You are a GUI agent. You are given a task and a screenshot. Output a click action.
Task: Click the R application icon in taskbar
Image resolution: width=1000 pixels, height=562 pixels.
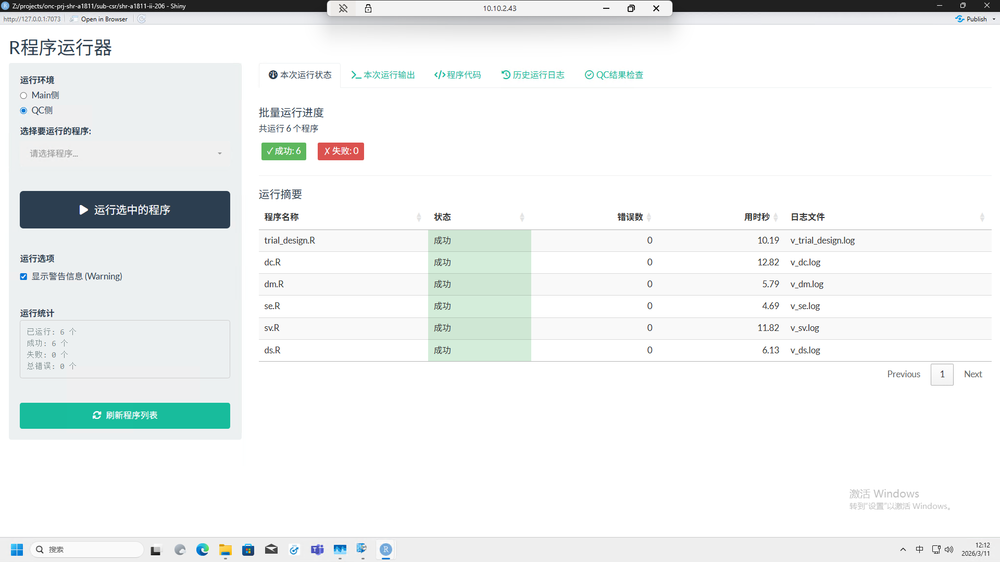click(x=386, y=550)
